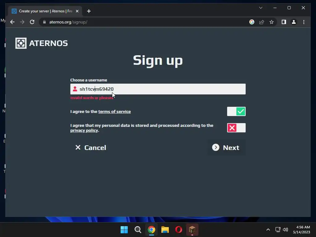Click the "Choose a username" label
This screenshot has height=237, width=316.
click(89, 80)
